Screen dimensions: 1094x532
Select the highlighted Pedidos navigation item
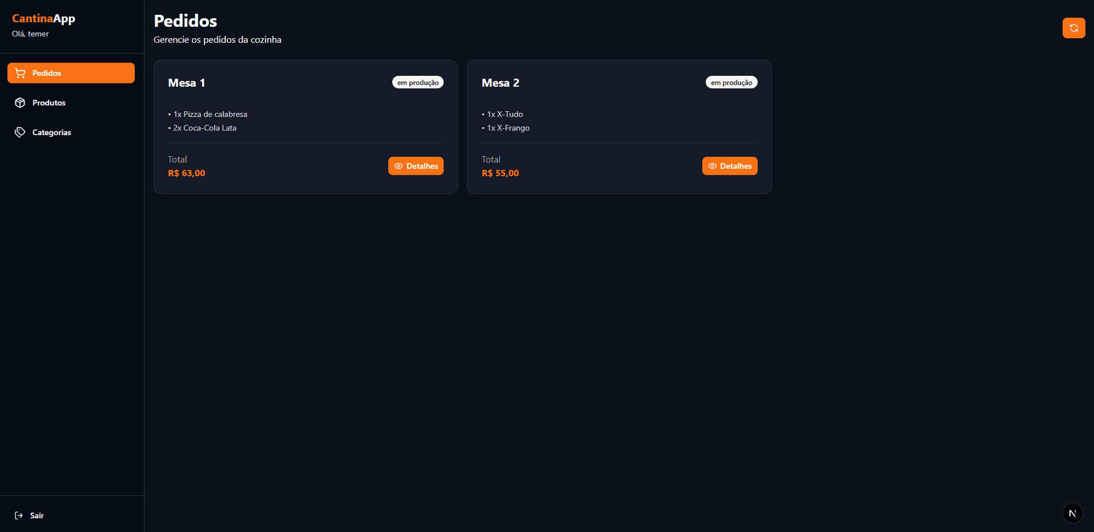point(71,73)
